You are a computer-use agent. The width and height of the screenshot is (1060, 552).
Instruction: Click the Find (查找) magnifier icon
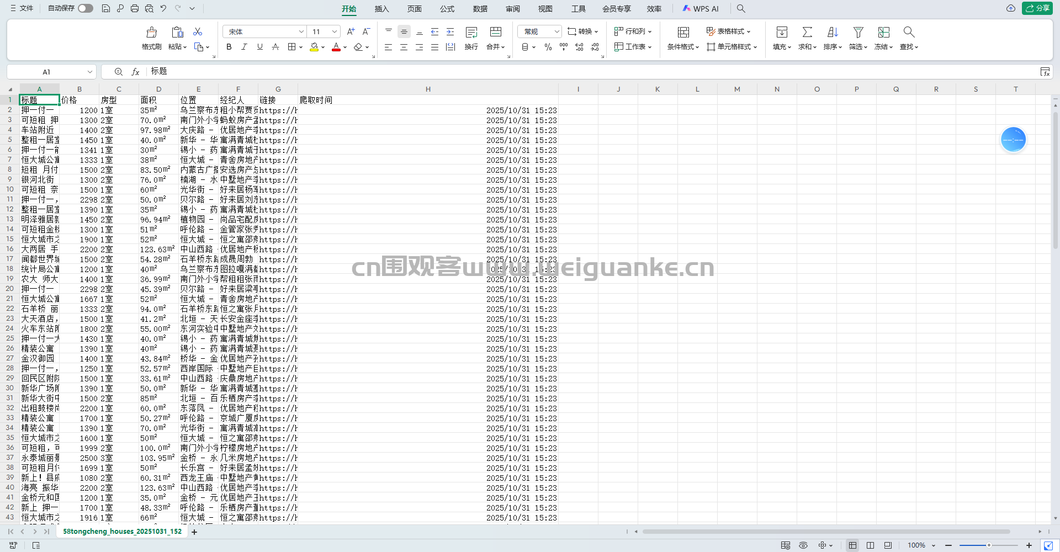click(909, 33)
